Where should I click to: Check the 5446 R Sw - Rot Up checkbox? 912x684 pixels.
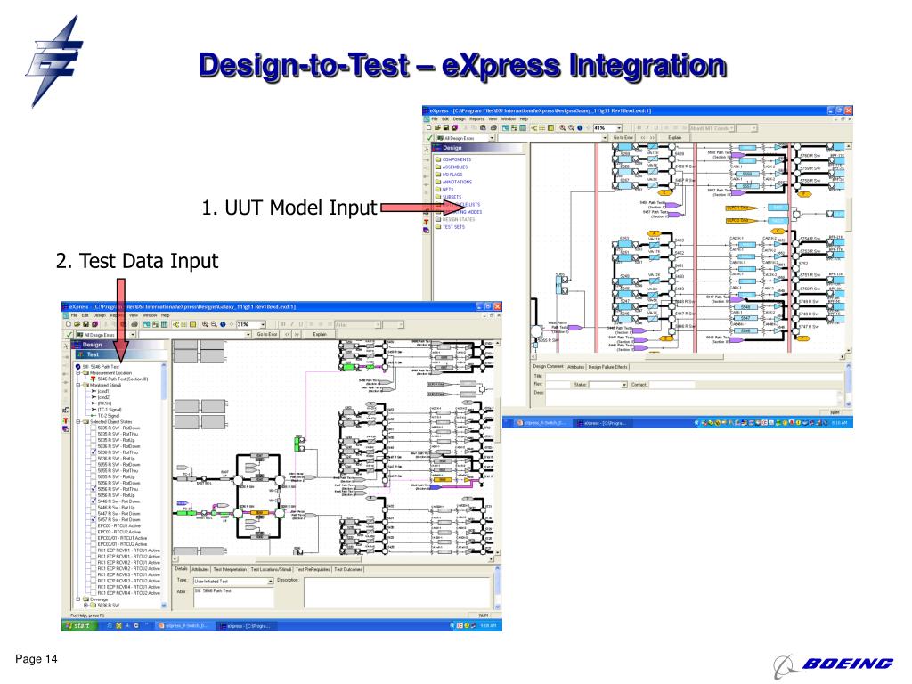click(94, 508)
